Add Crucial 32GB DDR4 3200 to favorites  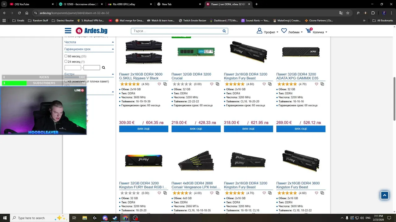pos(212,84)
